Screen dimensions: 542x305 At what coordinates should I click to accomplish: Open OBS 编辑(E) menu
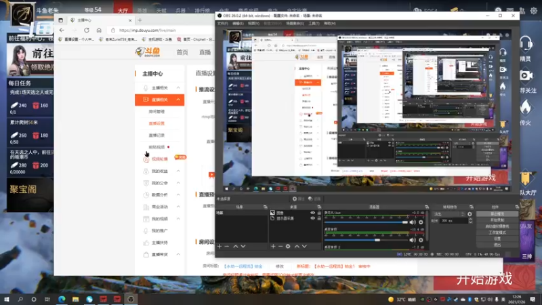tap(238, 24)
